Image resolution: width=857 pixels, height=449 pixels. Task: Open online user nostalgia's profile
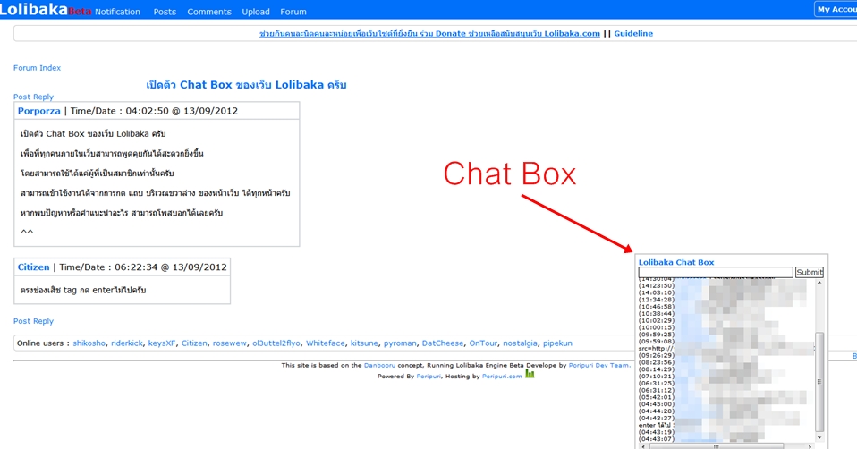(520, 343)
